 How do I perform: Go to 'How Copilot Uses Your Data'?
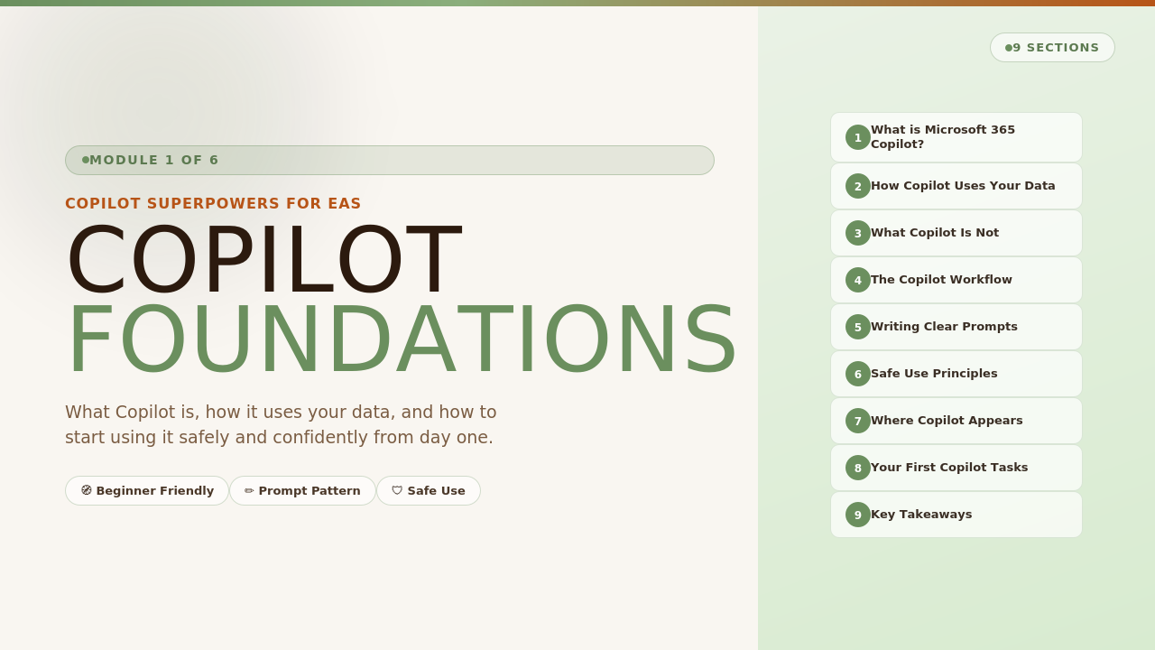[963, 186]
